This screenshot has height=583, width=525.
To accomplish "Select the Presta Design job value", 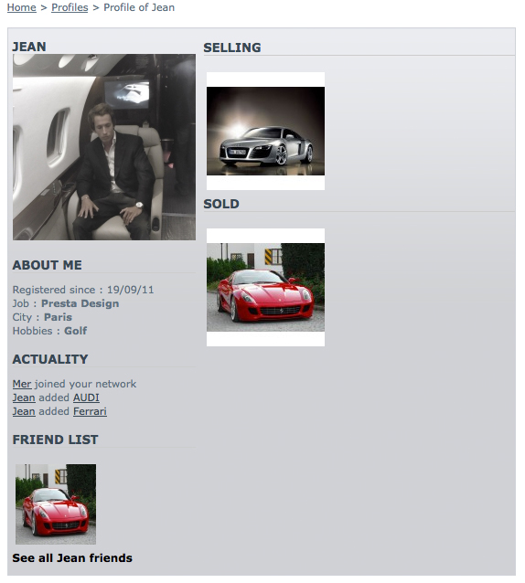I will (80, 303).
